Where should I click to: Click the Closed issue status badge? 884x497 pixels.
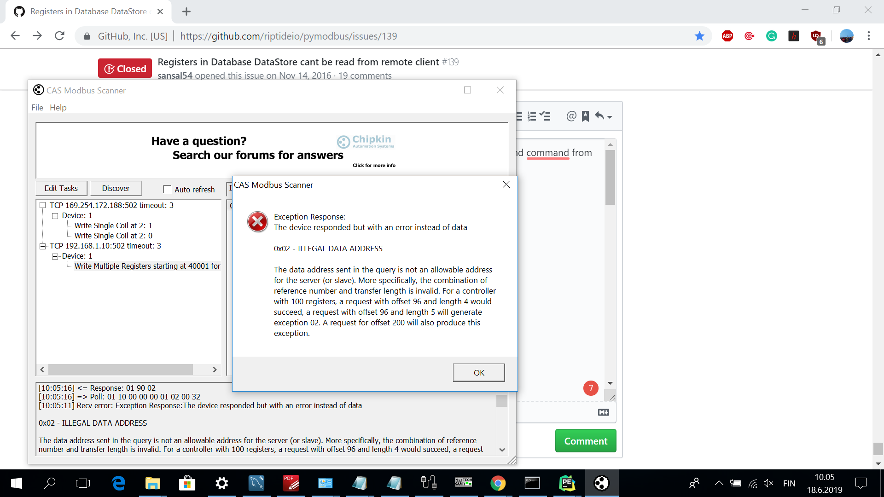click(125, 69)
